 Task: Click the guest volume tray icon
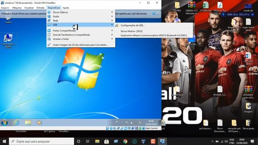point(140,122)
